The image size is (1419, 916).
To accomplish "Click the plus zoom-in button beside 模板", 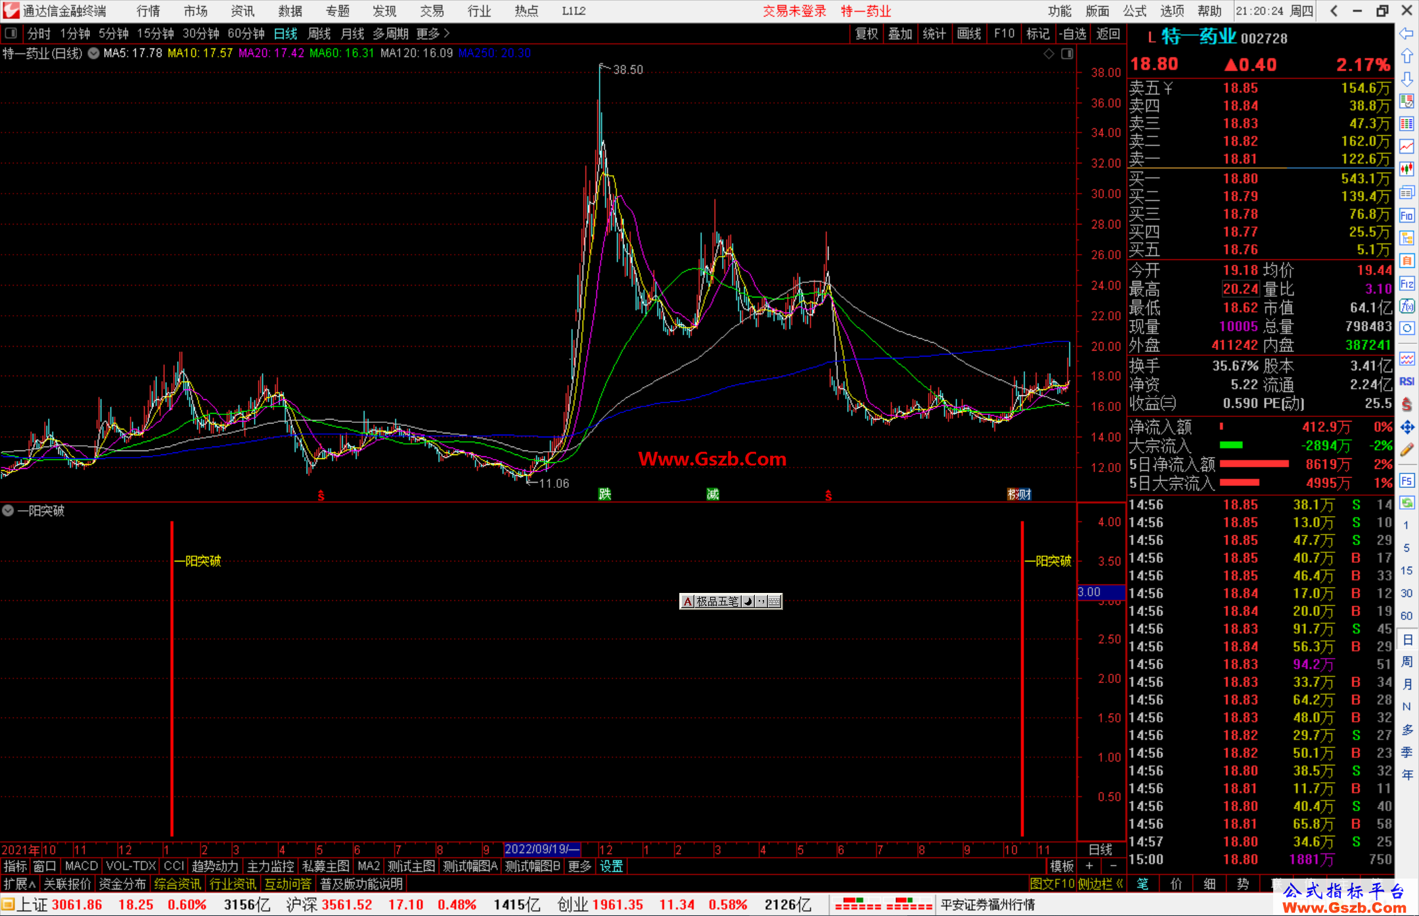I will tap(1090, 866).
